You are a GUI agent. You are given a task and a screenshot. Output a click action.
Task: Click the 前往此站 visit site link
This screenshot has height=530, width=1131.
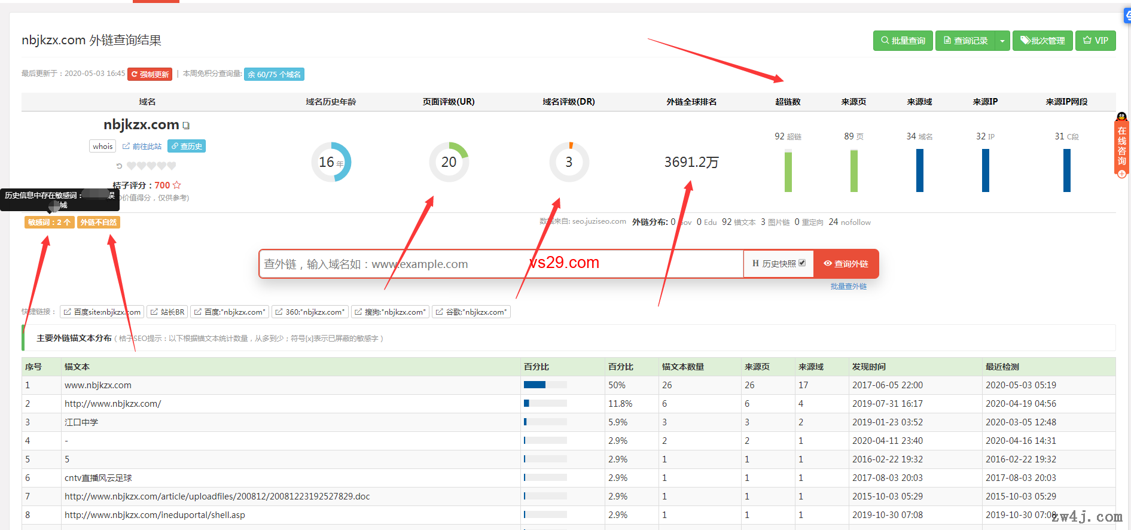[x=142, y=146]
